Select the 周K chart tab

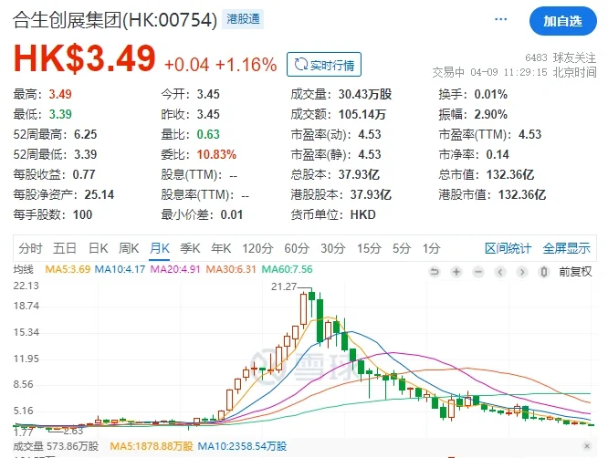[129, 248]
